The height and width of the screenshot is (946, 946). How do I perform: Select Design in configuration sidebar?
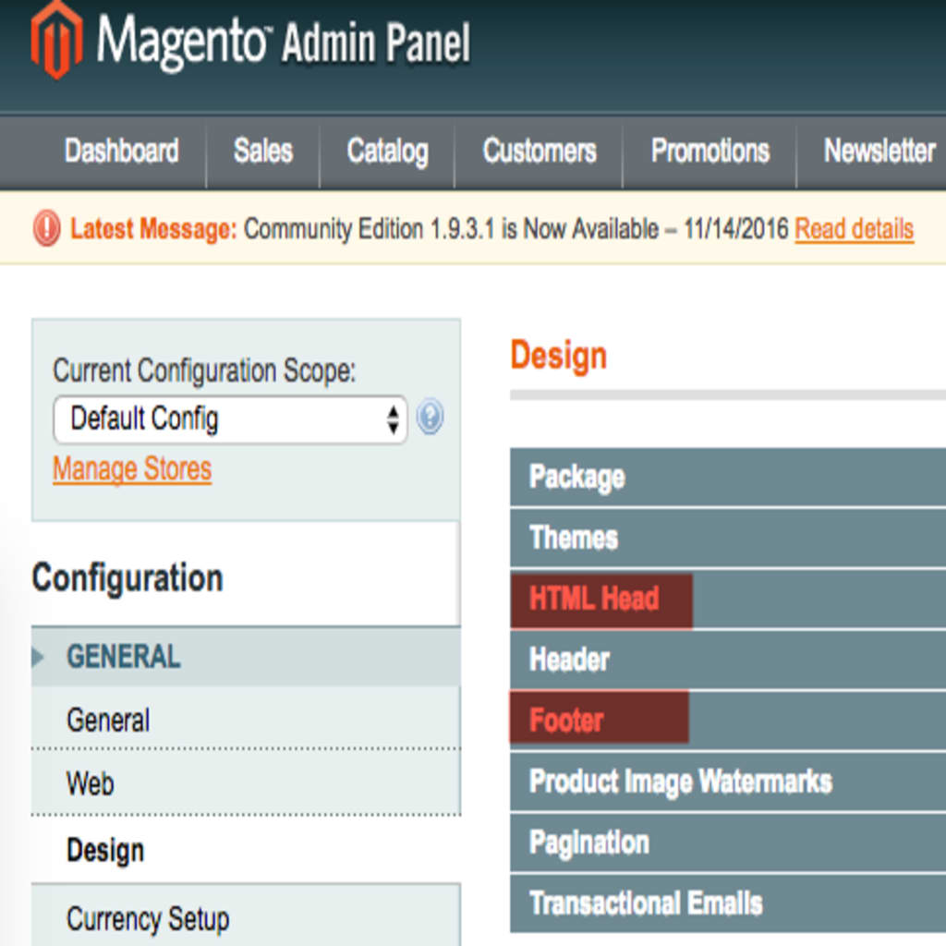tap(246, 850)
